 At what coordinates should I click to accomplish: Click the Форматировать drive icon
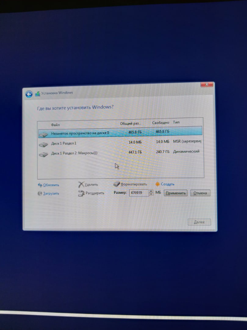117,184
